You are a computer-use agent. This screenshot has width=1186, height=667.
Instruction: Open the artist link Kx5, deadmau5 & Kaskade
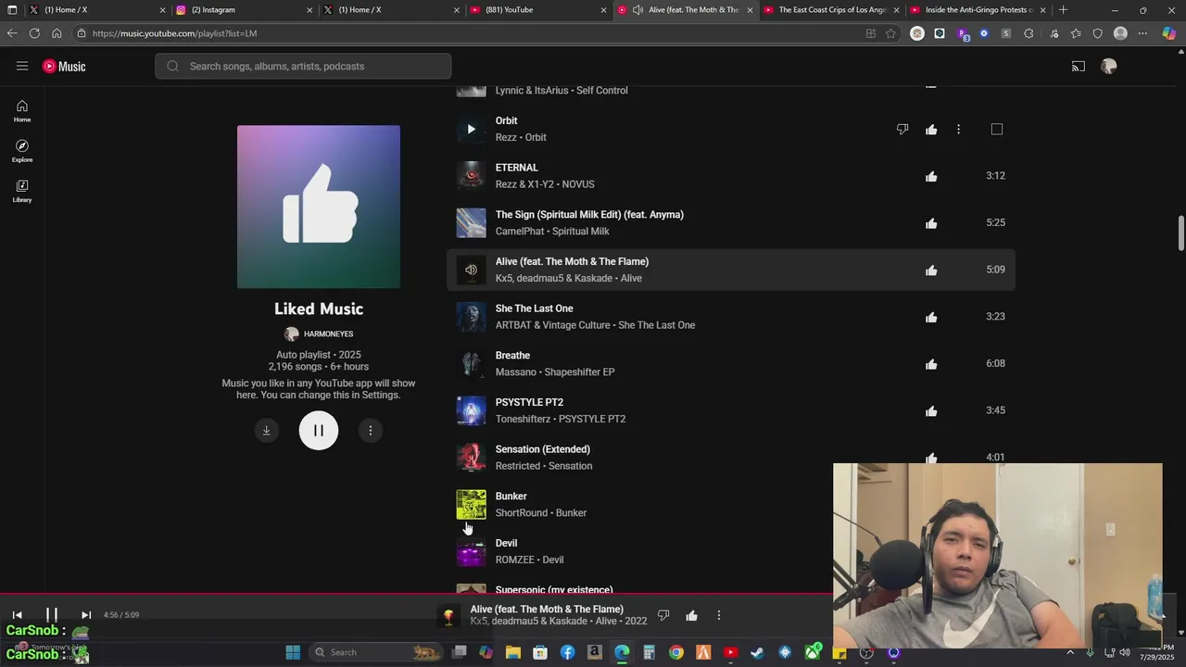(554, 278)
